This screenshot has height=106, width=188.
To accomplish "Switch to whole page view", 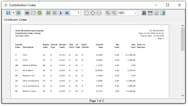I will [87, 13].
